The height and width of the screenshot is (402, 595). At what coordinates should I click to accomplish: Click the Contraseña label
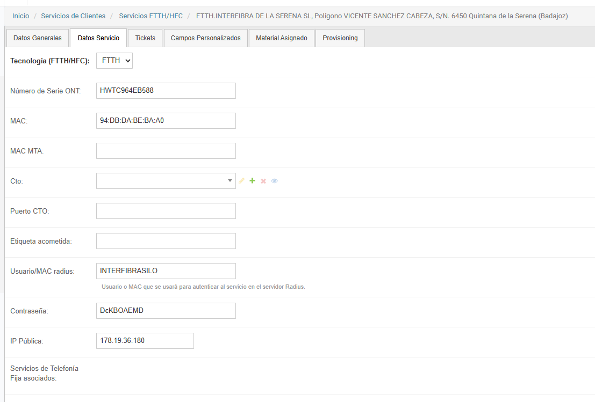29,311
